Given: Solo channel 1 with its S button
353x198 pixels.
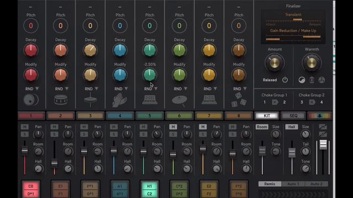Looking at the screenshot, I should coord(25,134).
